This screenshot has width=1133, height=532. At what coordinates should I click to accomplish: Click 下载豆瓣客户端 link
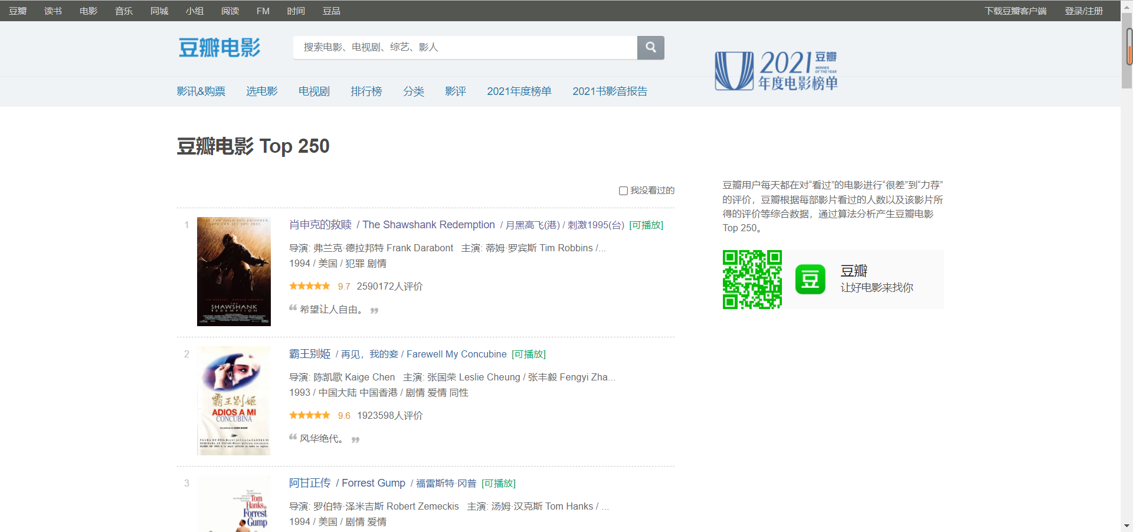click(1016, 11)
